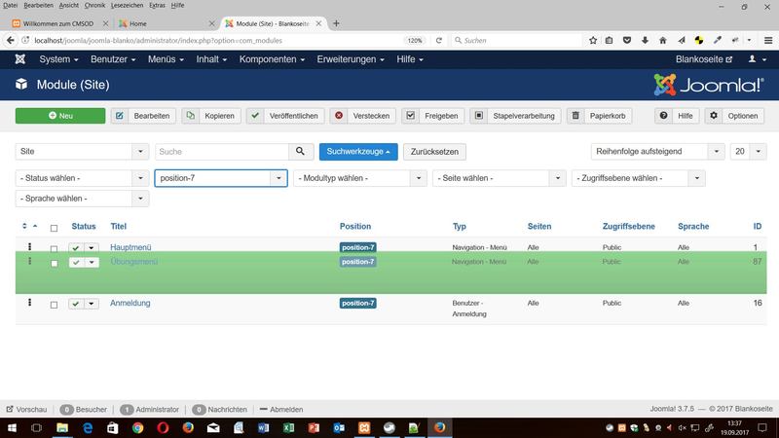This screenshot has height=438, width=779.
Task: Open a new browser tab with the plus
Action: pos(336,23)
